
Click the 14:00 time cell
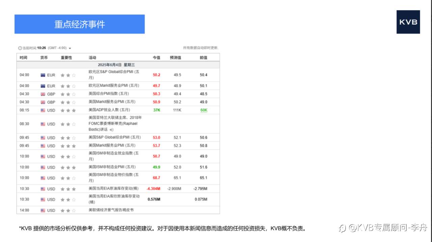(24, 211)
